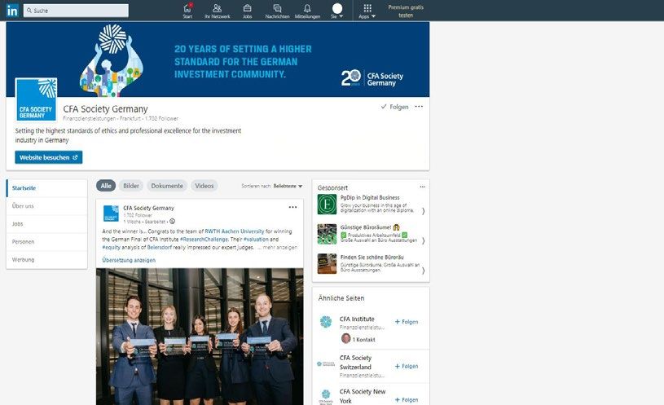The width and height of the screenshot is (664, 405).
Task: Click CFA Society Switzerland logo icon
Action: click(326, 364)
